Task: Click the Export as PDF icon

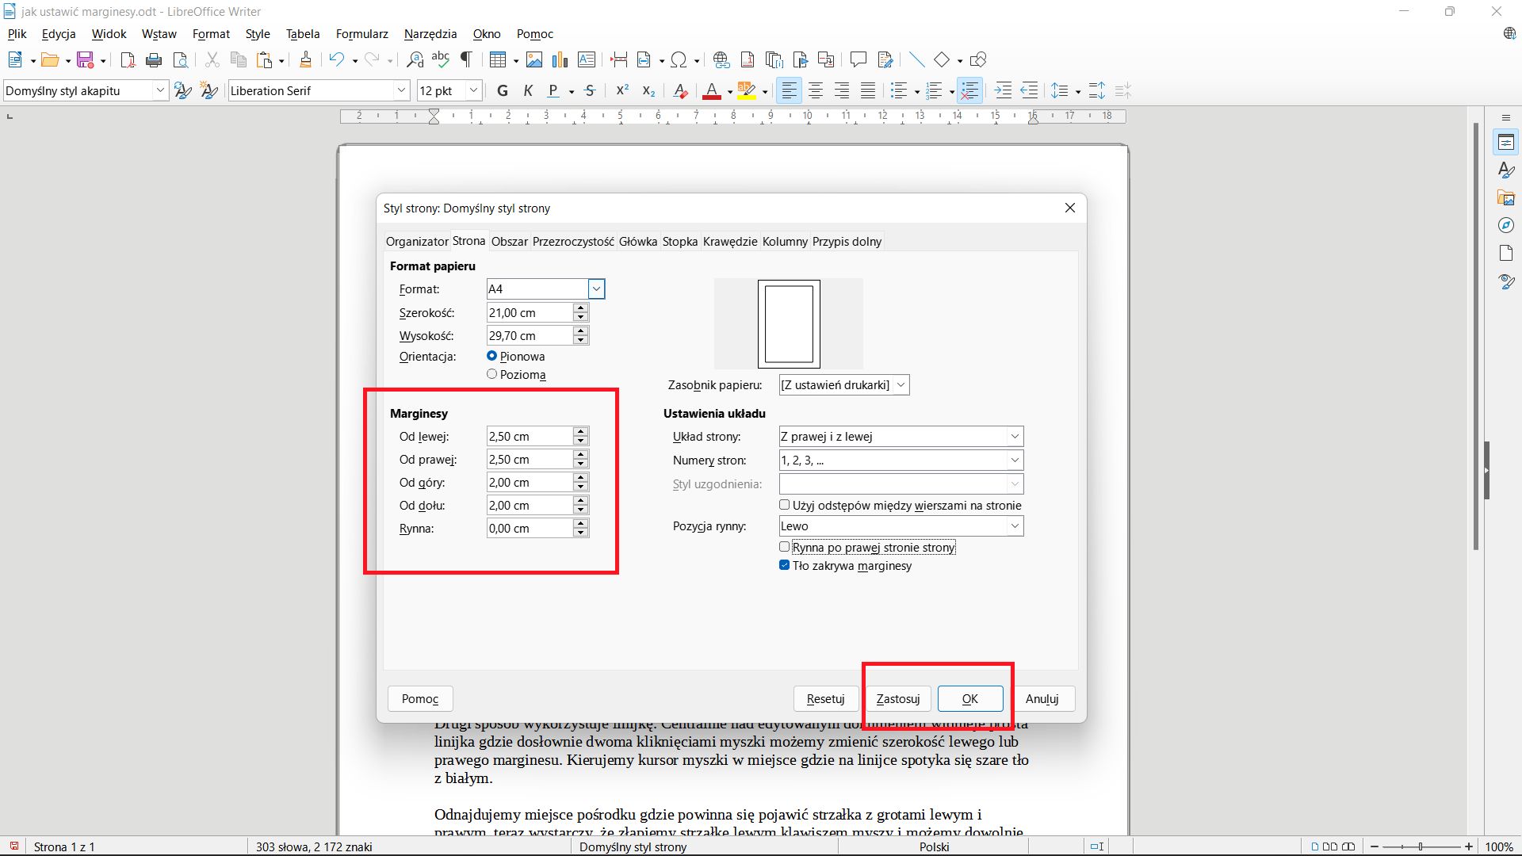Action: point(128,60)
